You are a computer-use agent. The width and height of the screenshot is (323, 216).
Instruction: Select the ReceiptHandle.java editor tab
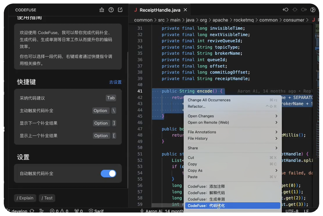tap(160, 10)
